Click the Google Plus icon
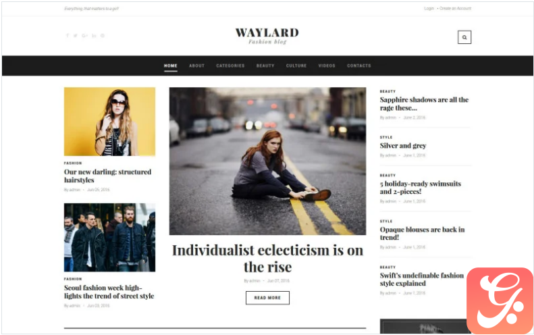The height and width of the screenshot is (335, 534). [x=84, y=35]
